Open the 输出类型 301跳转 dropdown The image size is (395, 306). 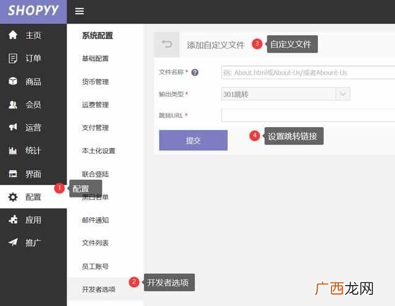(286, 94)
